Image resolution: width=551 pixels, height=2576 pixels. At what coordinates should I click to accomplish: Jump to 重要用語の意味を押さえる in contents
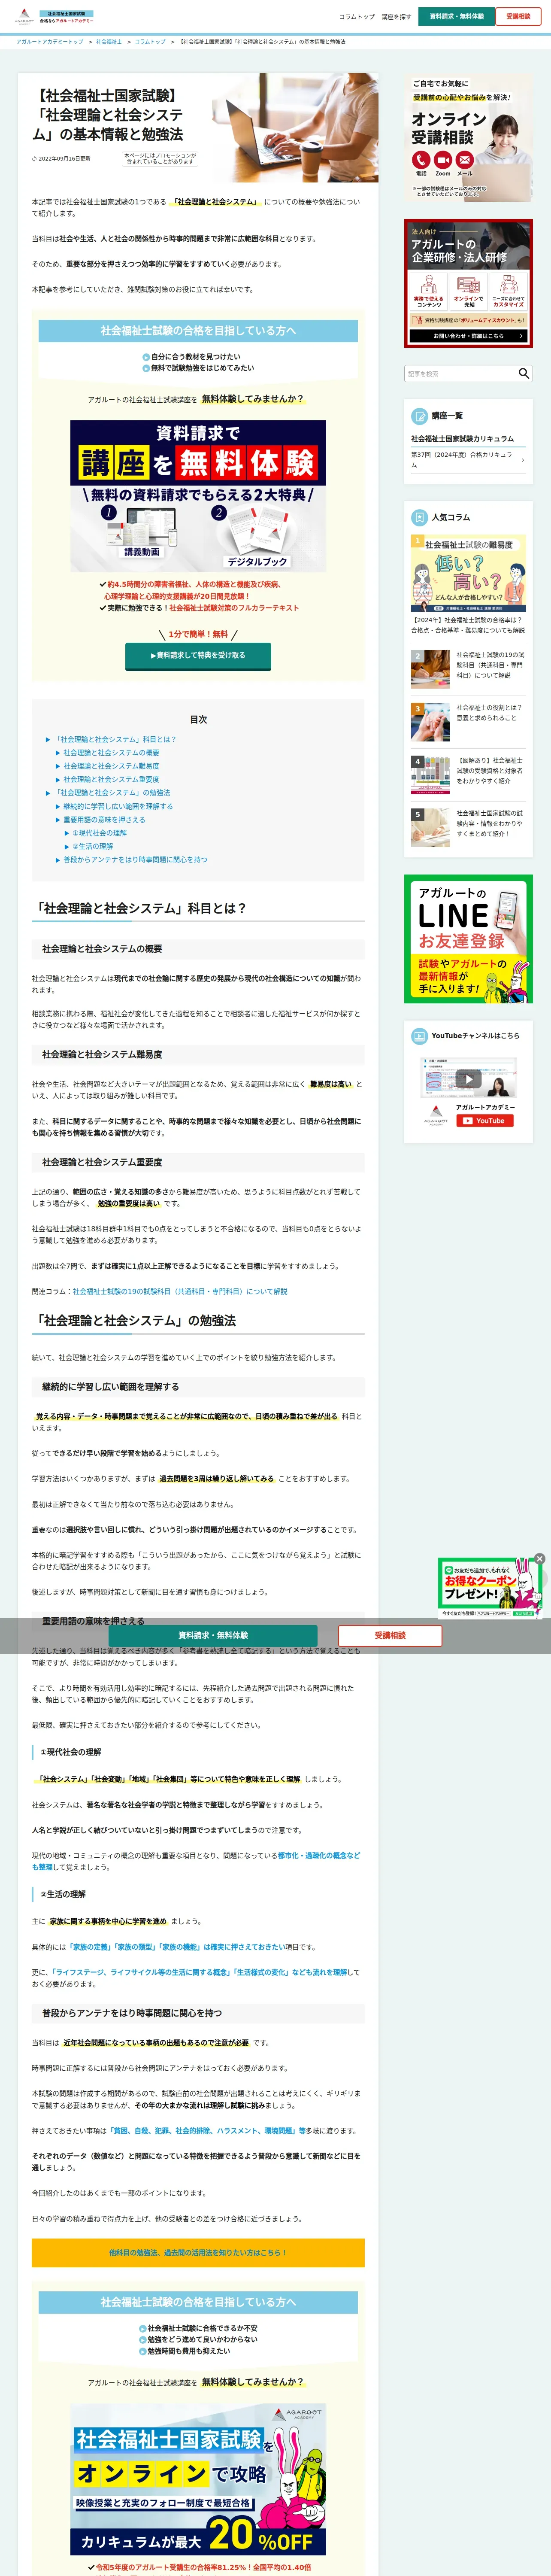104,819
